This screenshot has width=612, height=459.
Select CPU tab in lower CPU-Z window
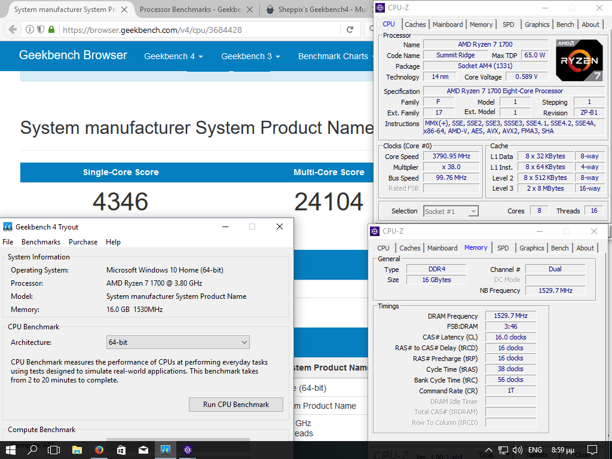click(x=383, y=248)
